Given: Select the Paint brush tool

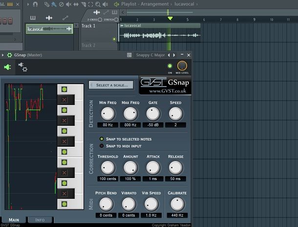Looking at the screenshot, I should coord(54,4).
